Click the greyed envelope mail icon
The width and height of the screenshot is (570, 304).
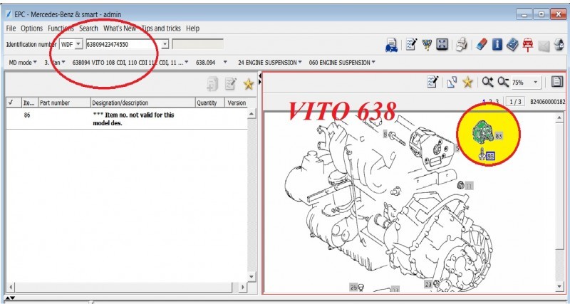pos(544,46)
